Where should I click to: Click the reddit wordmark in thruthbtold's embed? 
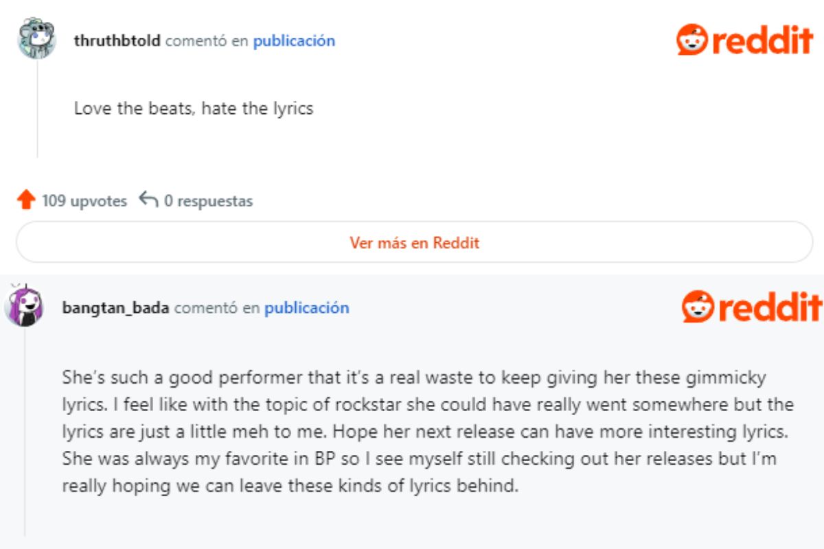coord(762,40)
